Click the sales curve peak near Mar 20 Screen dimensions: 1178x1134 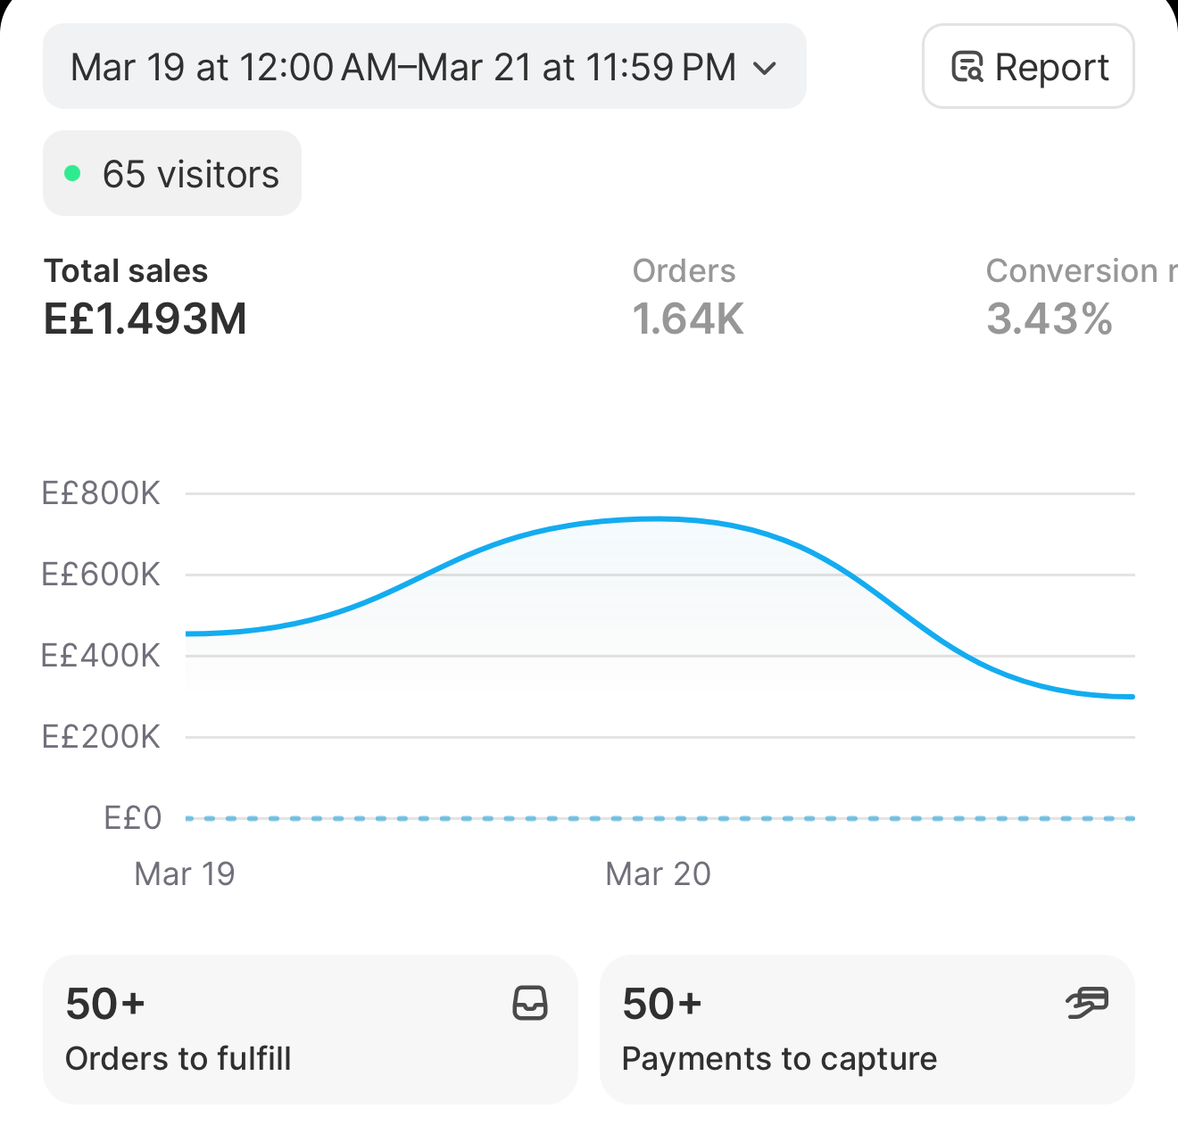[657, 518]
